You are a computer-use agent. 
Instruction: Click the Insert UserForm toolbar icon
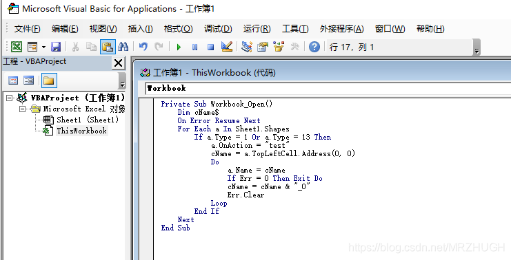32,47
